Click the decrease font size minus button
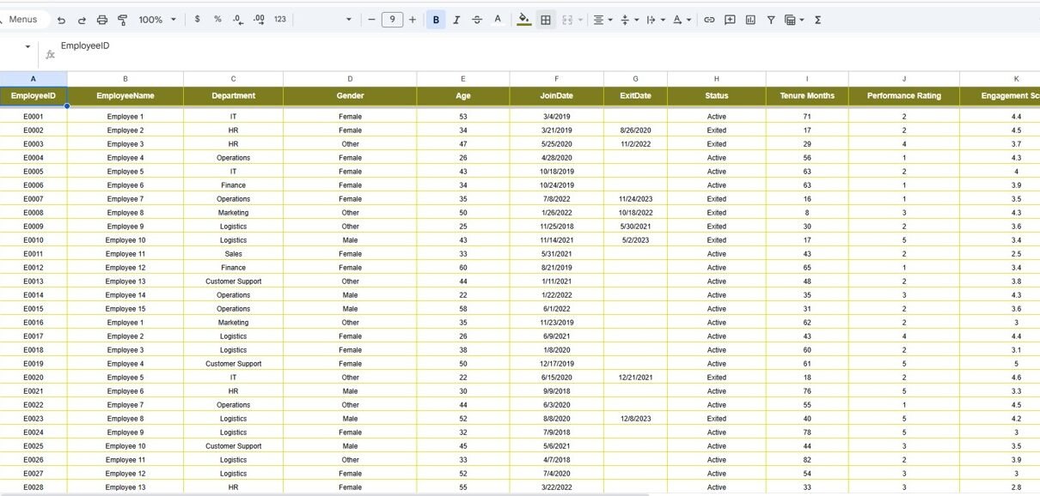Image resolution: width=1040 pixels, height=496 pixels. 371,20
